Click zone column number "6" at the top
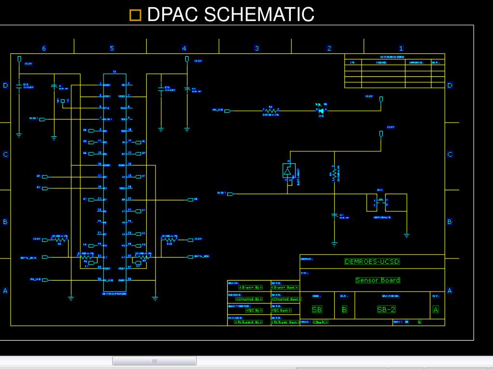This screenshot has height=369, width=493. [44, 49]
